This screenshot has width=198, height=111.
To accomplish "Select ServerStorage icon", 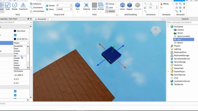I will pos(172,62).
